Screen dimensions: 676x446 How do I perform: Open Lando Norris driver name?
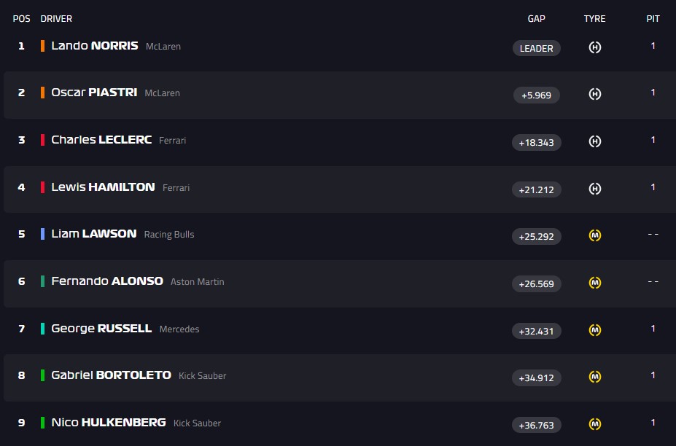(x=95, y=46)
